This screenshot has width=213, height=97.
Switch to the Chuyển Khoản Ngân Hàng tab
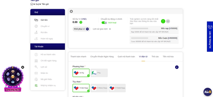[102, 56]
